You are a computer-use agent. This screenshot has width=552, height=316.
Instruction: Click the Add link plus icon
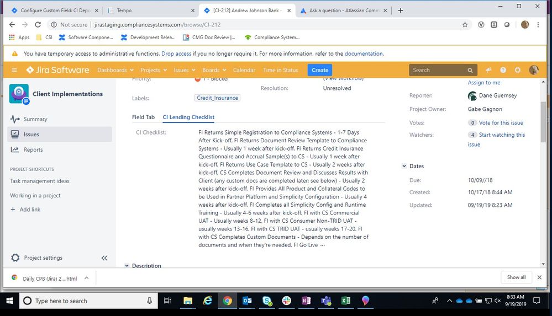13,210
